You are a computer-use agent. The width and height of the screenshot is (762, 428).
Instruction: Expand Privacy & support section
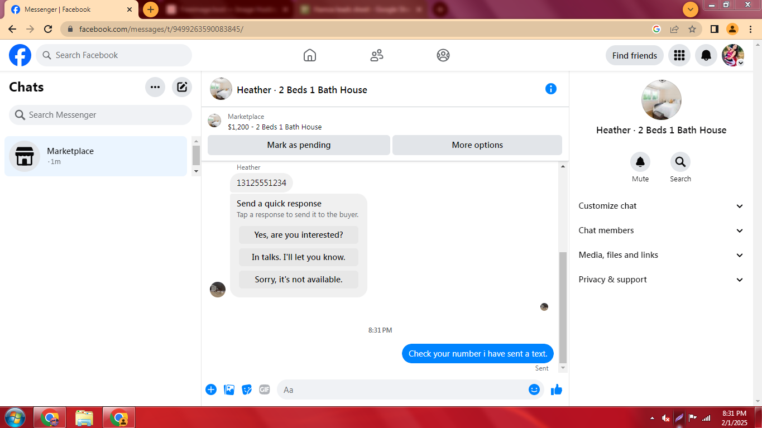pos(661,280)
